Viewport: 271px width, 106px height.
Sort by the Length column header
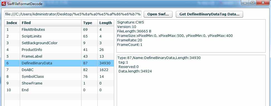105,23
